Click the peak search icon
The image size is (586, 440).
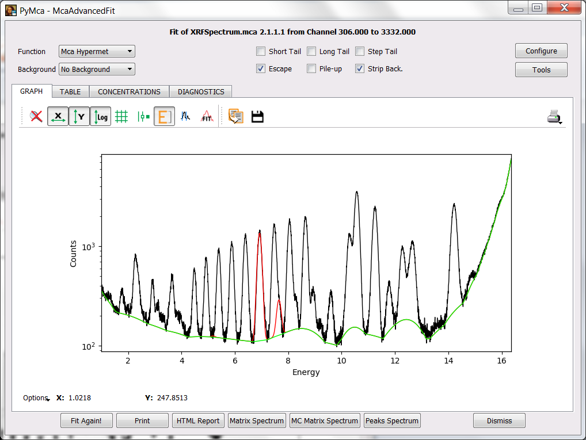tap(185, 117)
